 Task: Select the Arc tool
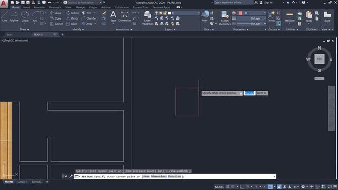pyautogui.click(x=35, y=16)
